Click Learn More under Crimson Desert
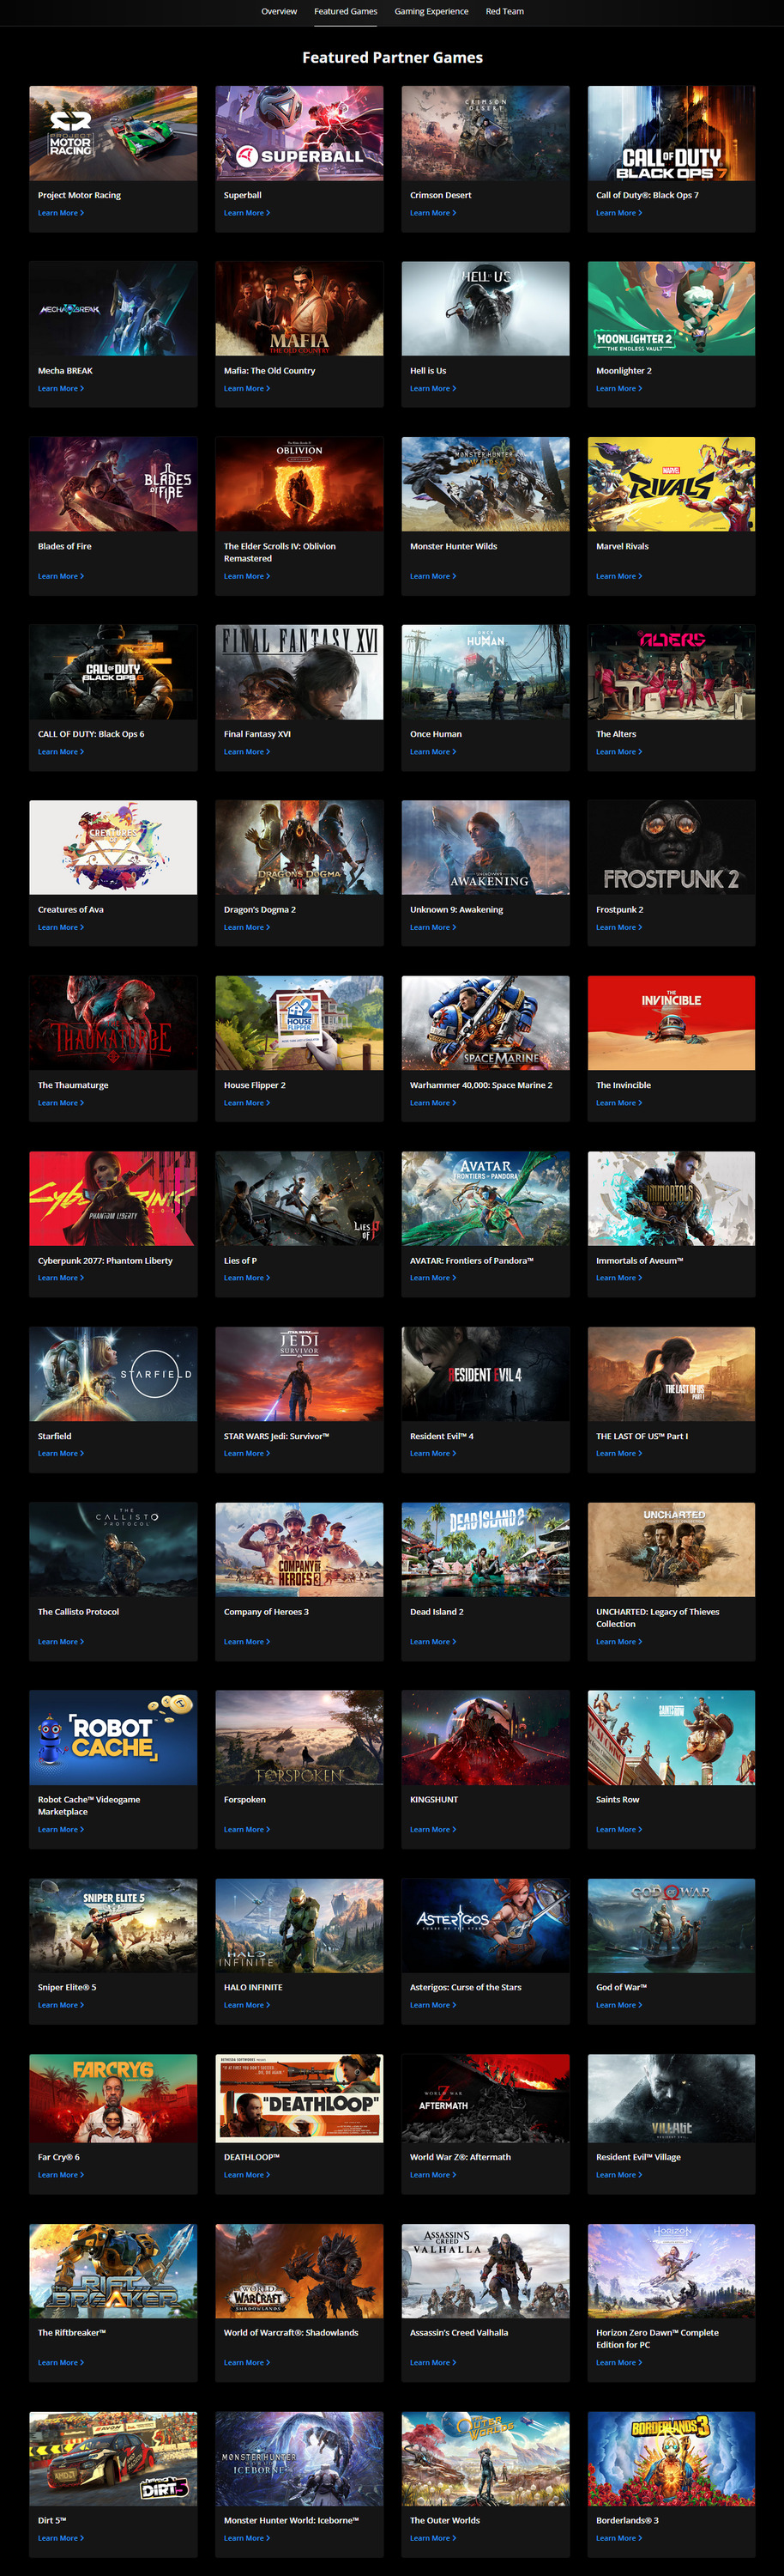The height and width of the screenshot is (2576, 784). [x=432, y=213]
